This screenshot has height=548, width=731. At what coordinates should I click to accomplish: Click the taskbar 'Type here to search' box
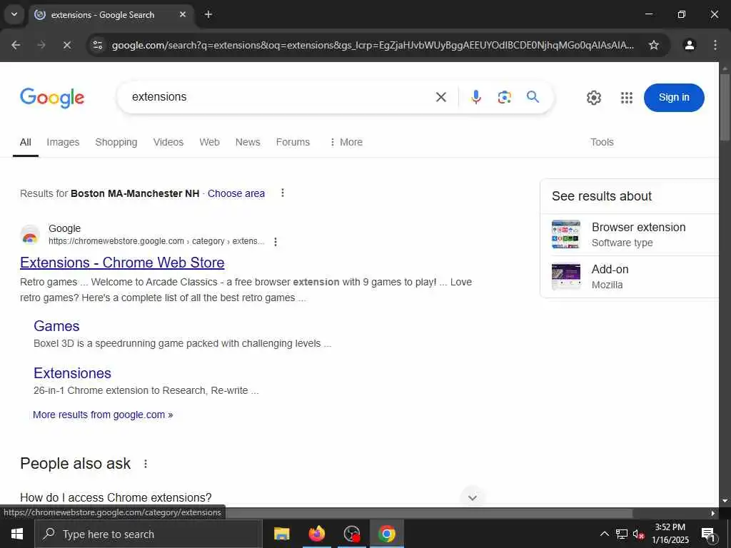point(148,534)
